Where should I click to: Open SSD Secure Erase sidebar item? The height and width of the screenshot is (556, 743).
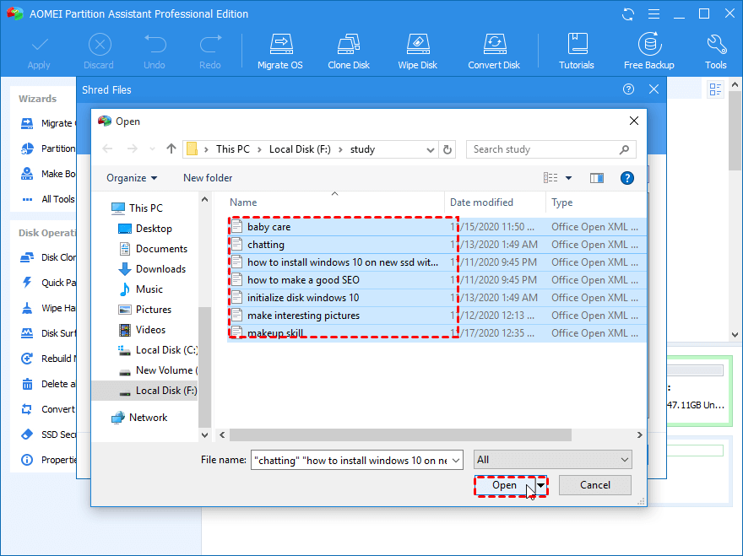point(48,435)
